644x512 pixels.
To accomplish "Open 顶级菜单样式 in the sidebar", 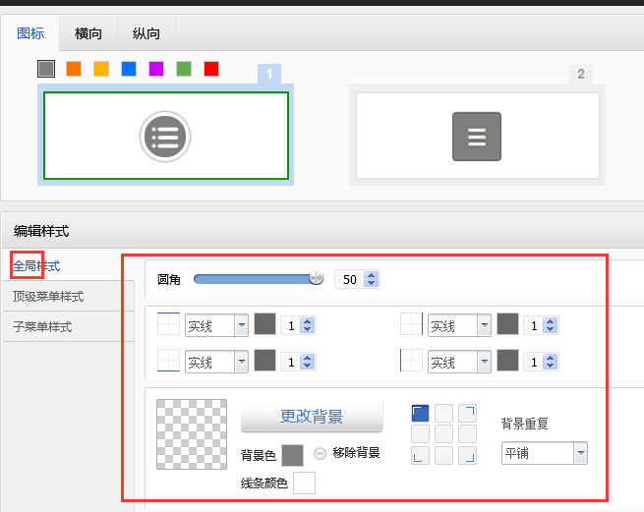I will [x=48, y=297].
